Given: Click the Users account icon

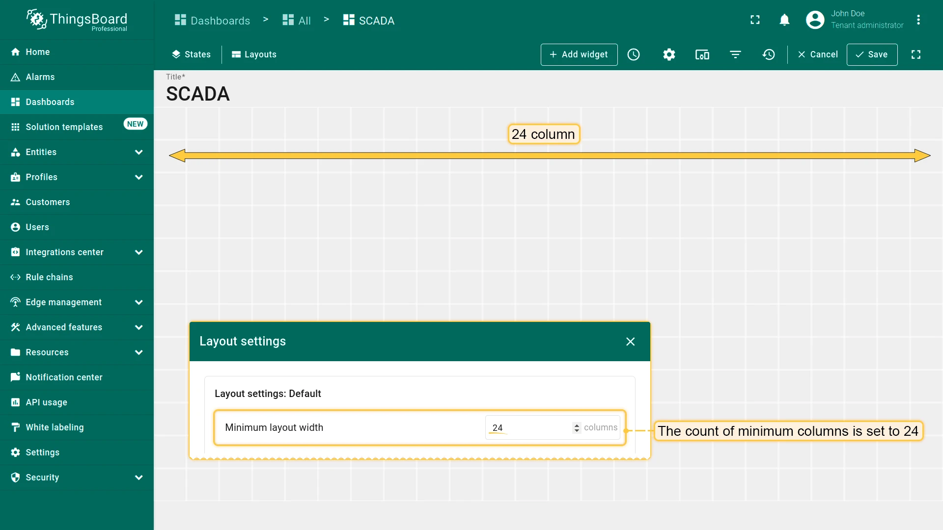Looking at the screenshot, I should (x=15, y=227).
